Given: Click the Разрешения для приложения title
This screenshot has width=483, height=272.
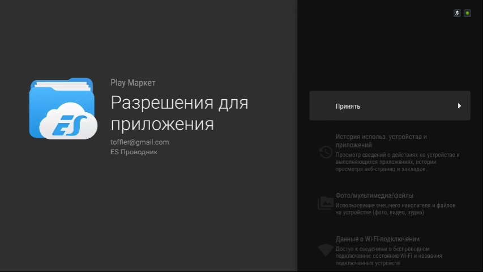Looking at the screenshot, I should 179,113.
